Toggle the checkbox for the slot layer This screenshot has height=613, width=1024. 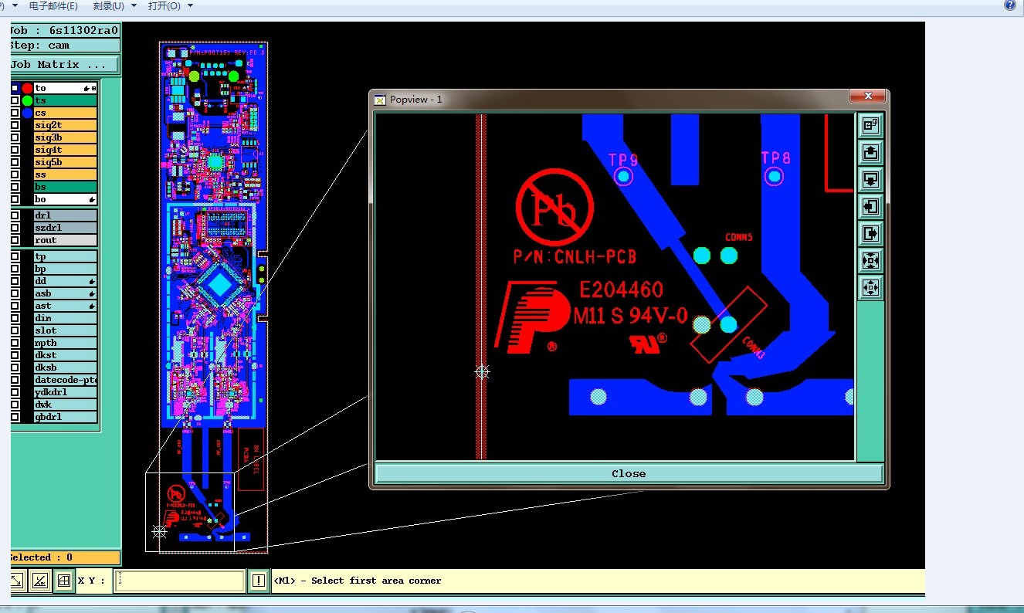click(15, 330)
